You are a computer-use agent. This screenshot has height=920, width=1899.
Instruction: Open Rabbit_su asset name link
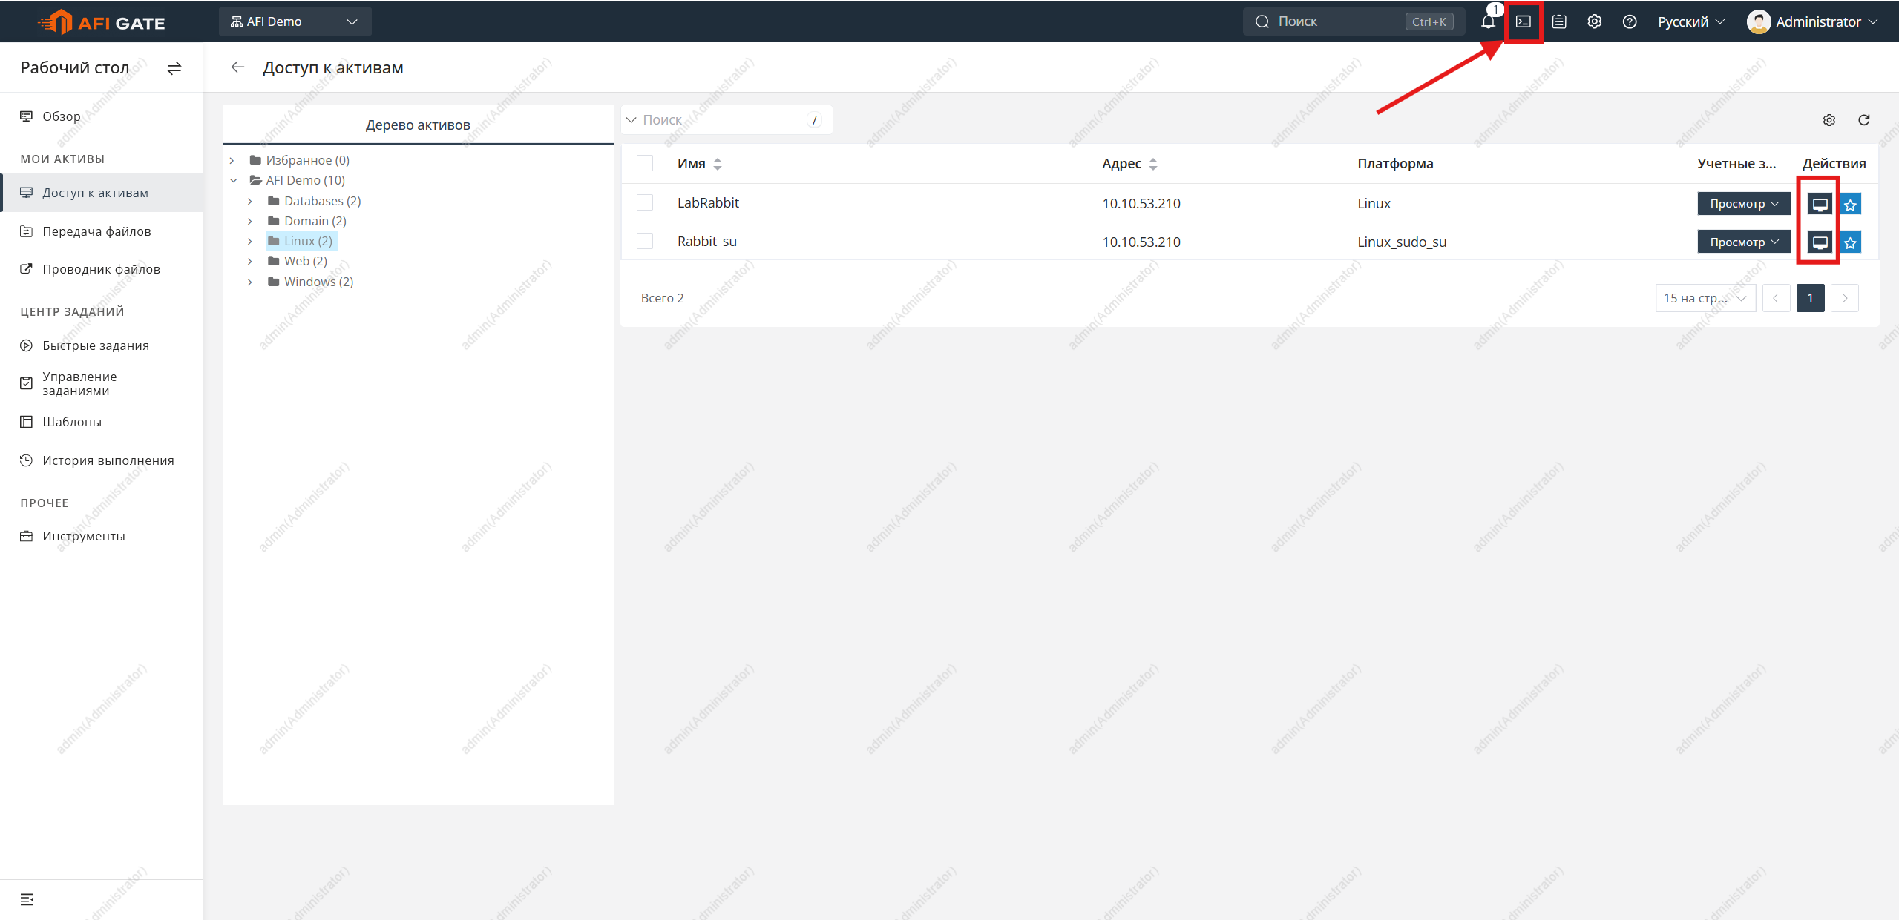point(706,241)
